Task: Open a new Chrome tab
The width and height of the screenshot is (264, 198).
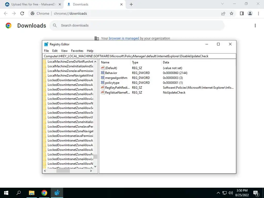Action: click(131, 4)
